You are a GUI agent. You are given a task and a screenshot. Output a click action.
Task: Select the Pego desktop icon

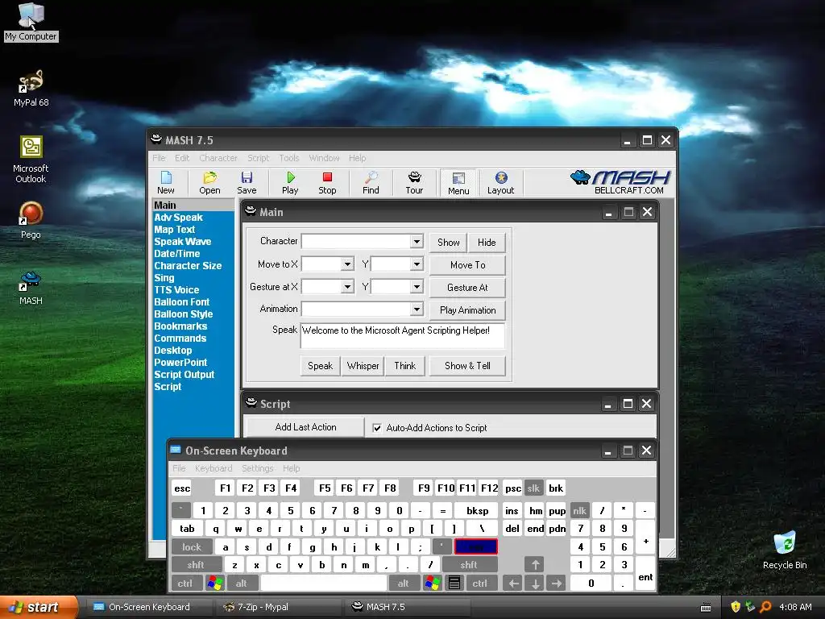[31, 221]
